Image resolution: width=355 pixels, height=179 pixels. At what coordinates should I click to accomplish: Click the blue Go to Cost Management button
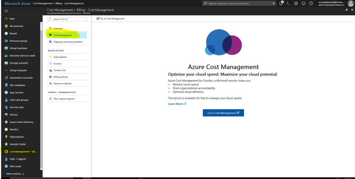coord(223,113)
